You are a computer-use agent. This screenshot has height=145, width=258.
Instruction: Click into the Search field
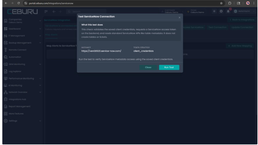[x=86, y=12]
